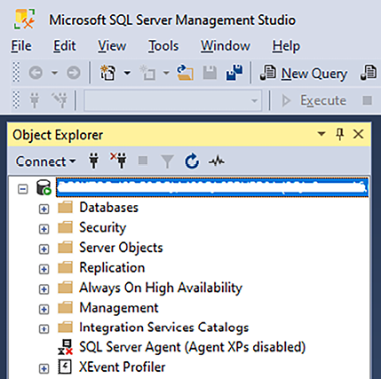Select Integration Services Catalogs folder
The width and height of the screenshot is (381, 379).
coord(164,328)
